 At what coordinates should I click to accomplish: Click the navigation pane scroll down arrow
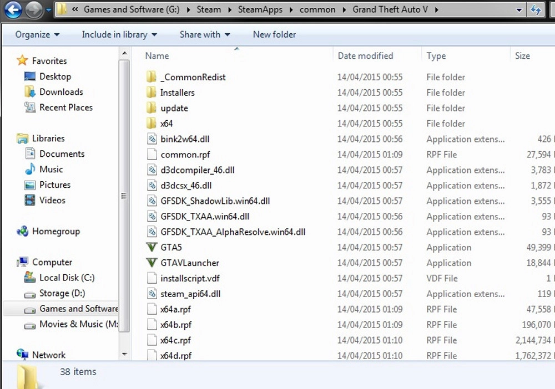(124, 354)
